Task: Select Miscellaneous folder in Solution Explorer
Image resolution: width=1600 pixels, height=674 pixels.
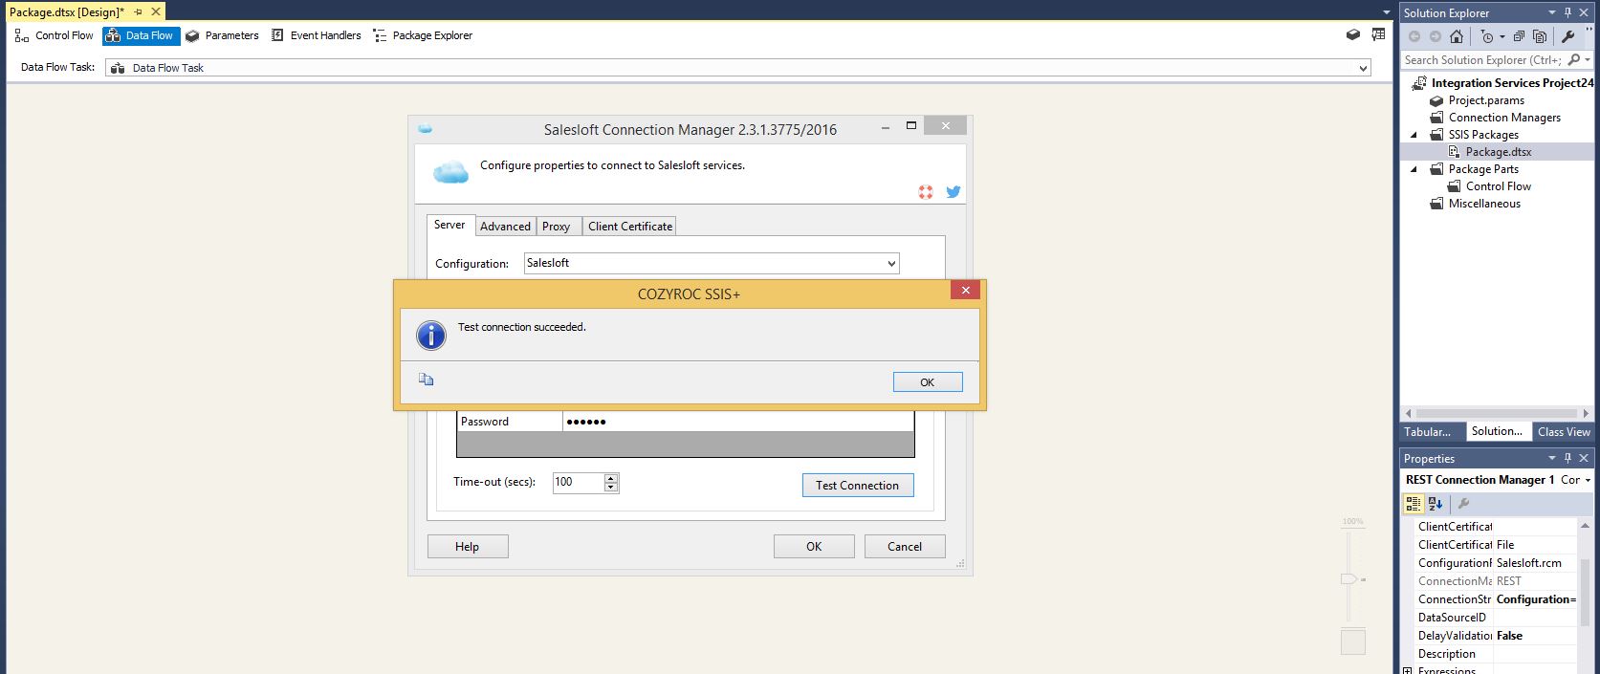Action: click(1484, 204)
